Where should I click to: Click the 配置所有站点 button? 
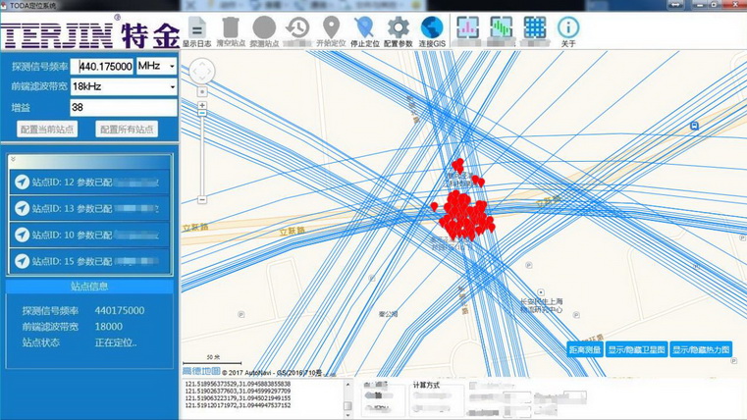point(127,130)
